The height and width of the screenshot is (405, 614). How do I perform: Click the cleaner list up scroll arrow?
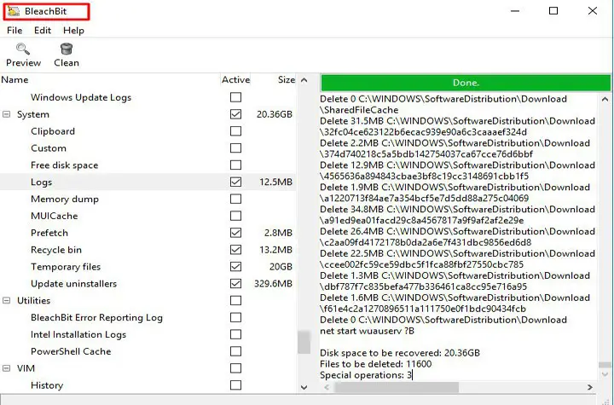[304, 80]
